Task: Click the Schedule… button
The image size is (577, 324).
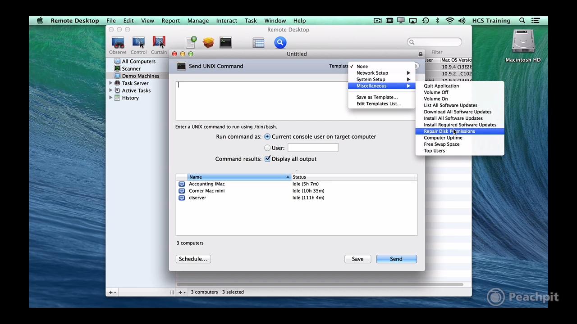Action: pos(193,259)
